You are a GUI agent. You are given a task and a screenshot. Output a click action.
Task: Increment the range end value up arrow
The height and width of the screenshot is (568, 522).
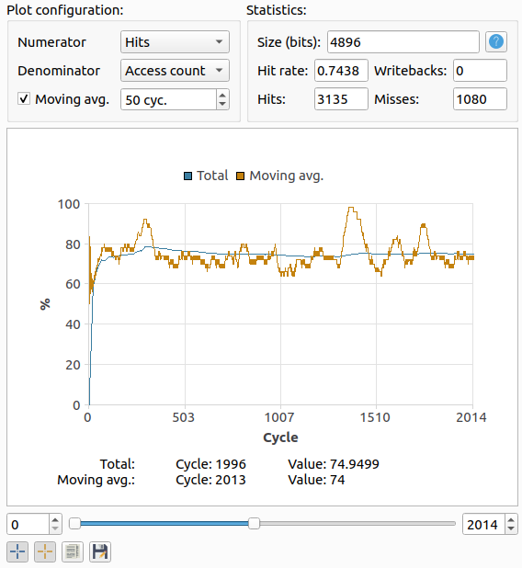click(511, 520)
